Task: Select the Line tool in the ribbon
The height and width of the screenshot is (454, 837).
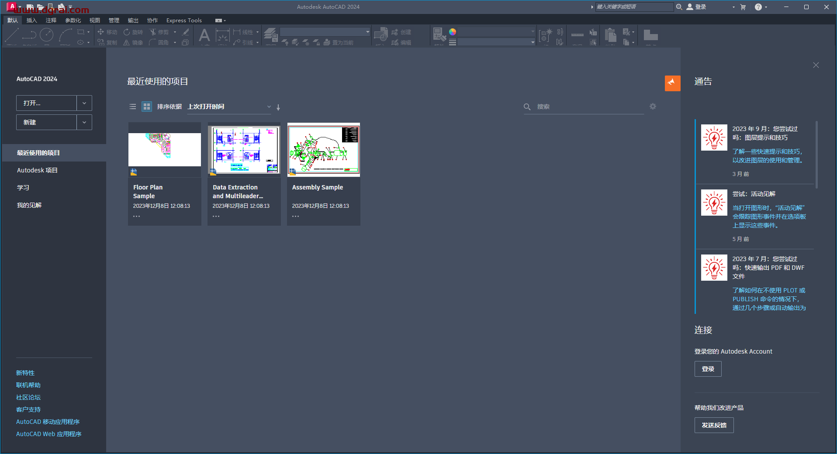Action: coord(12,35)
